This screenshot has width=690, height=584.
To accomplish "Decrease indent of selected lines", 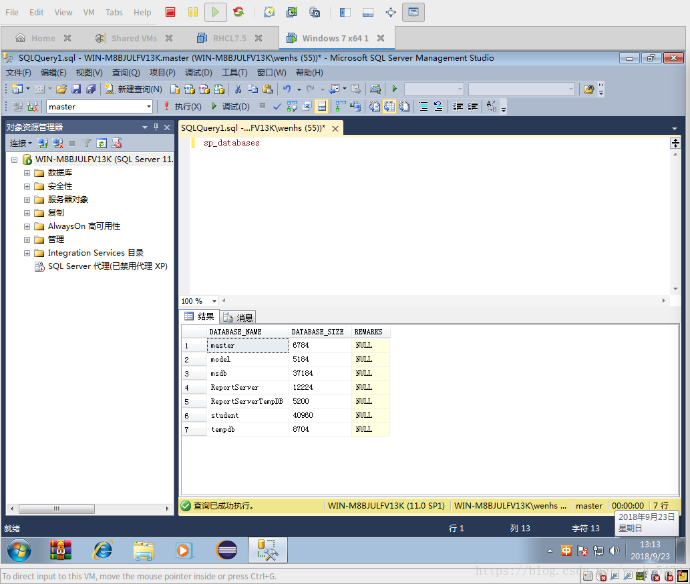I will pos(458,106).
